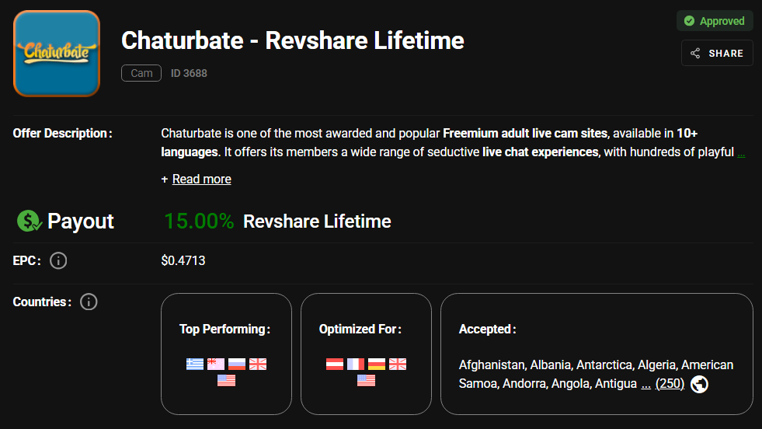Click Austria flag in Optimized For
Image resolution: width=762 pixels, height=429 pixels.
[334, 364]
